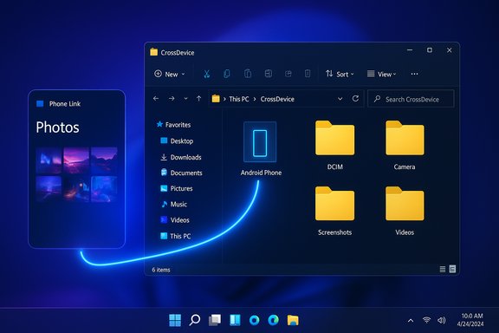
Task: Click the Paste clipboard icon in toolbar
Action: 247,74
